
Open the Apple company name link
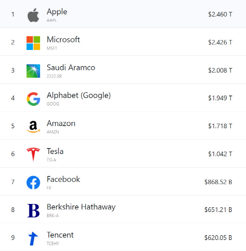(57, 12)
